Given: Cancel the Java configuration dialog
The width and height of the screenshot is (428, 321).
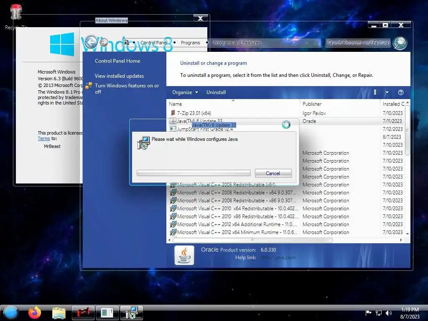Looking at the screenshot, I should pos(273,173).
